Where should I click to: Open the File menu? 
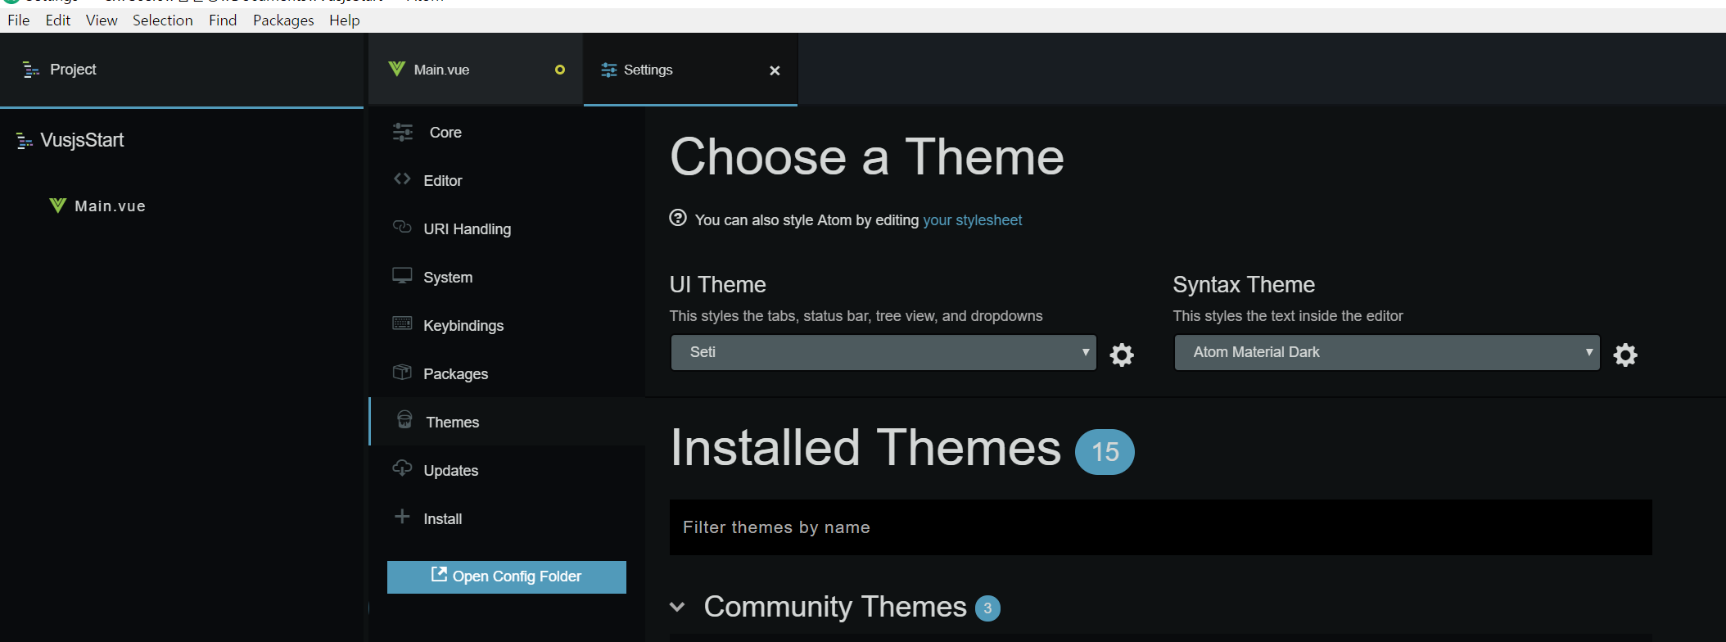click(19, 20)
